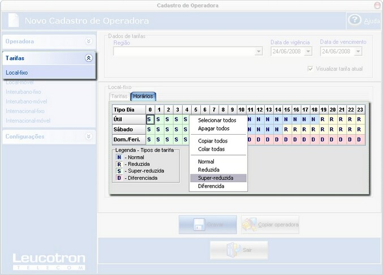Select Local-móvel in sidebar
The image size is (383, 275).
click(x=20, y=83)
